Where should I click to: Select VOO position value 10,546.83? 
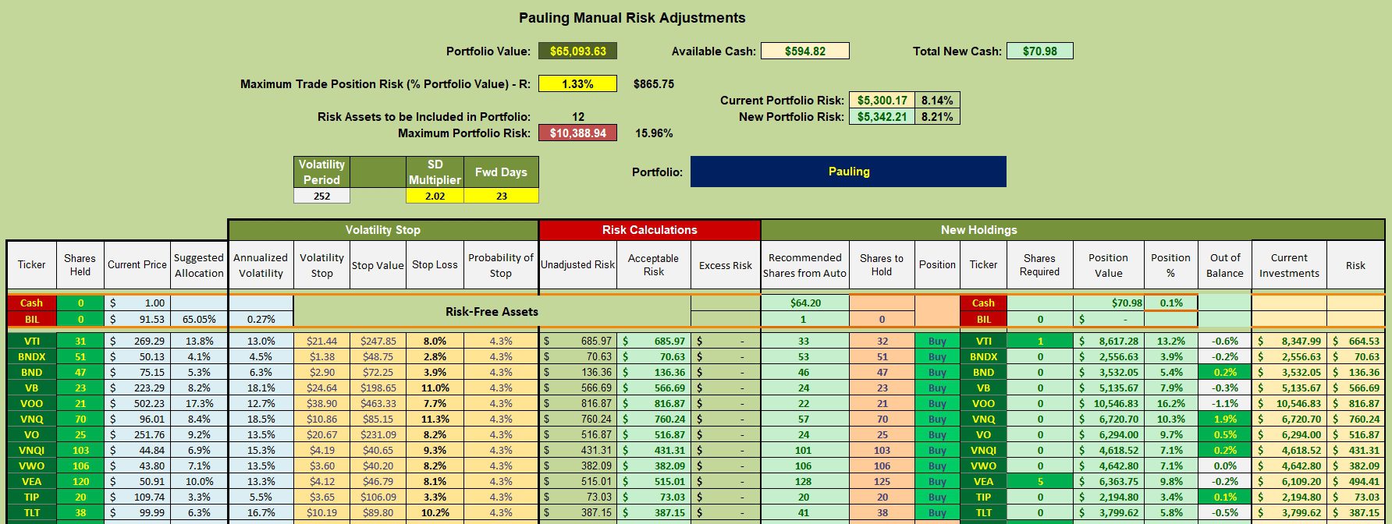point(1108,403)
